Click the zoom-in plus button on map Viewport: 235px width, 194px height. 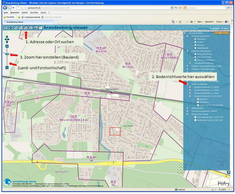point(7,46)
